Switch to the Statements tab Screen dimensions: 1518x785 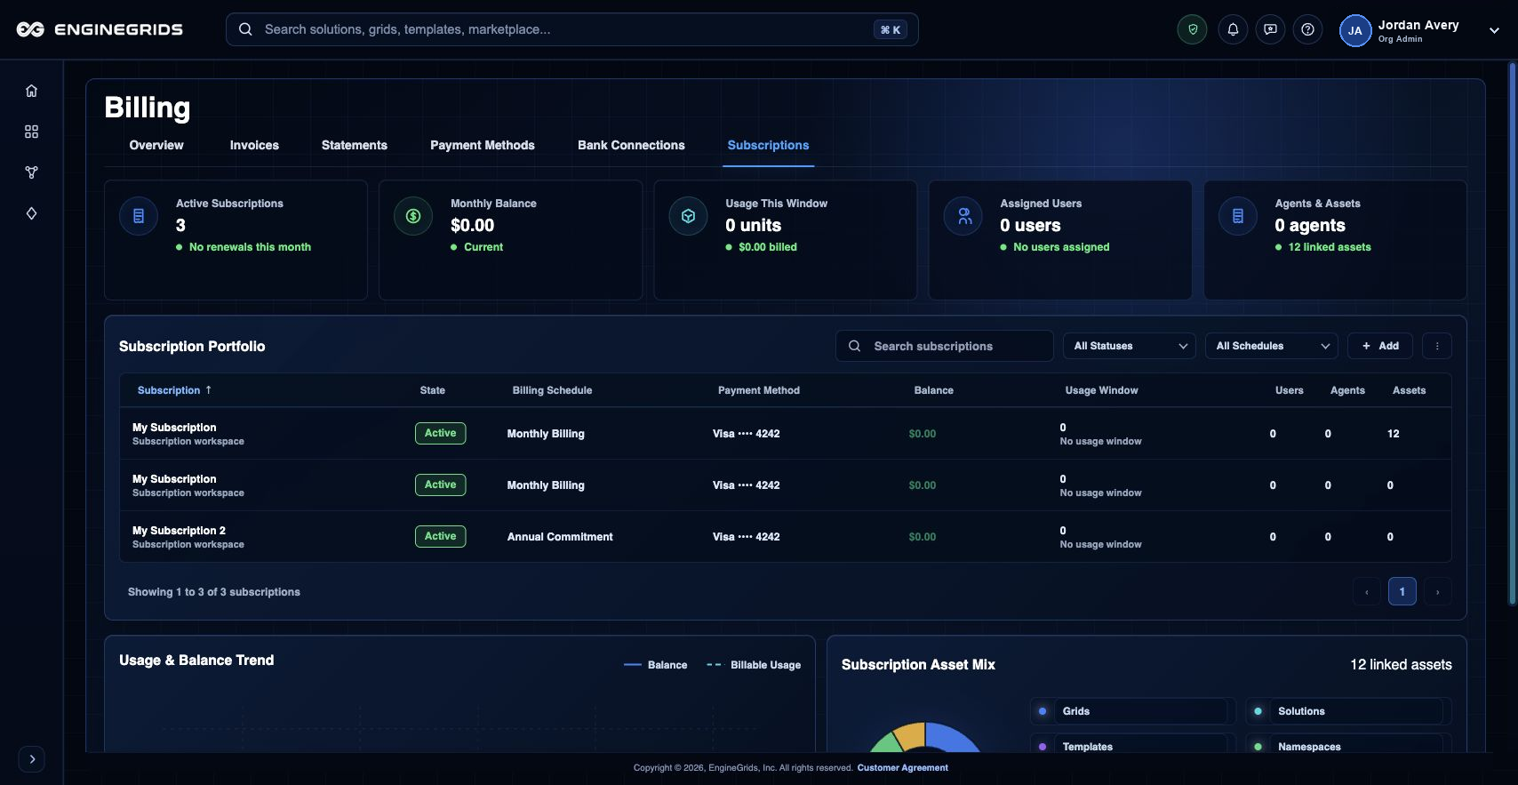point(355,145)
